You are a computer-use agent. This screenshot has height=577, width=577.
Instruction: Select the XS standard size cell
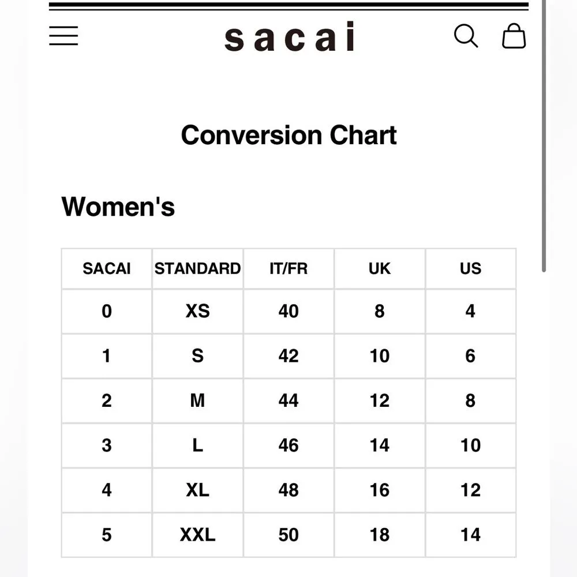197,312
